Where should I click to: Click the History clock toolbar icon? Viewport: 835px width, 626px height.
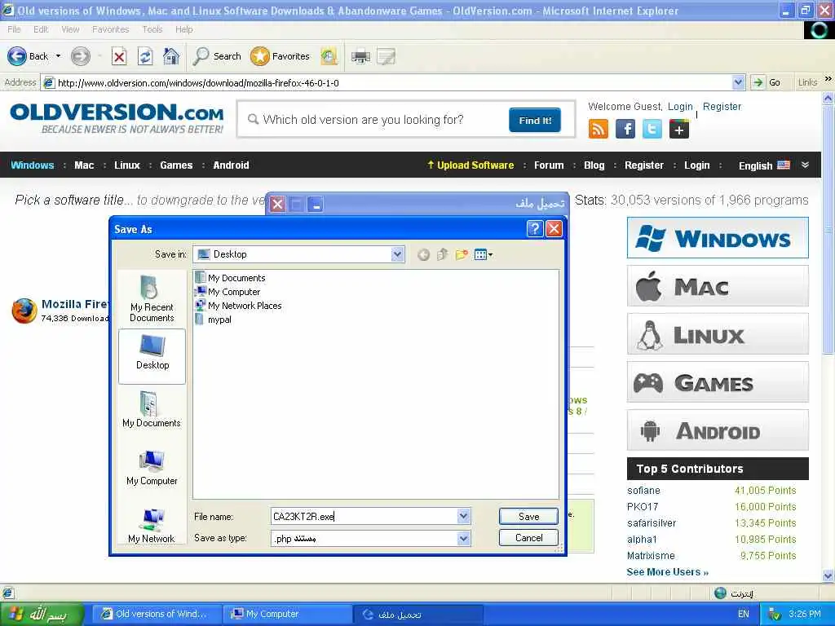(x=329, y=56)
